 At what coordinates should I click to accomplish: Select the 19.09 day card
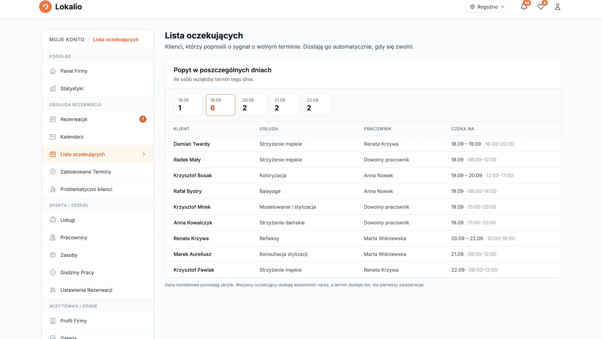tap(220, 105)
